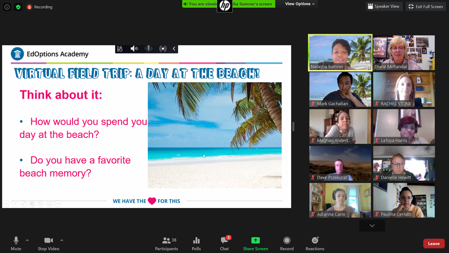Click the red chat notification badge

[229, 237]
